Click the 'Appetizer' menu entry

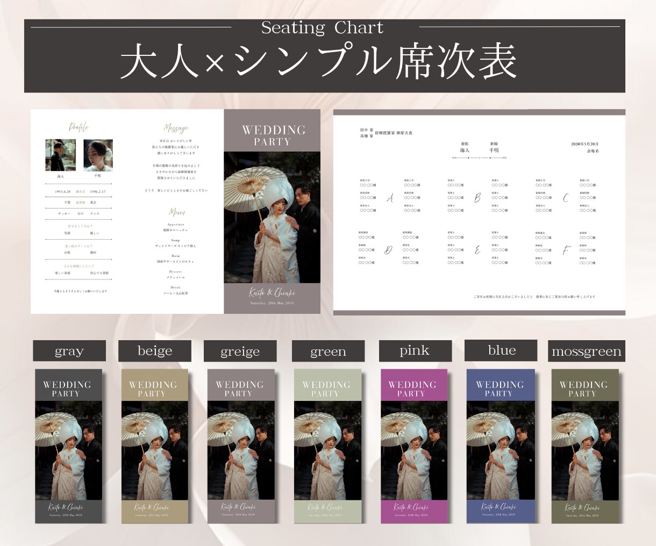pyautogui.click(x=176, y=225)
